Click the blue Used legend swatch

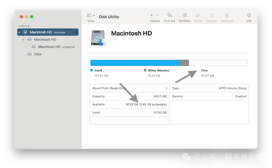point(91,70)
